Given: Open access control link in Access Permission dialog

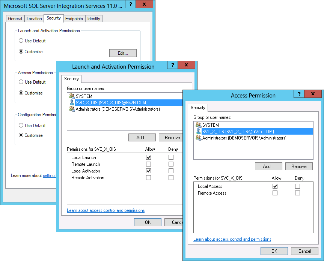Looking at the screenshot, I should 232,239.
